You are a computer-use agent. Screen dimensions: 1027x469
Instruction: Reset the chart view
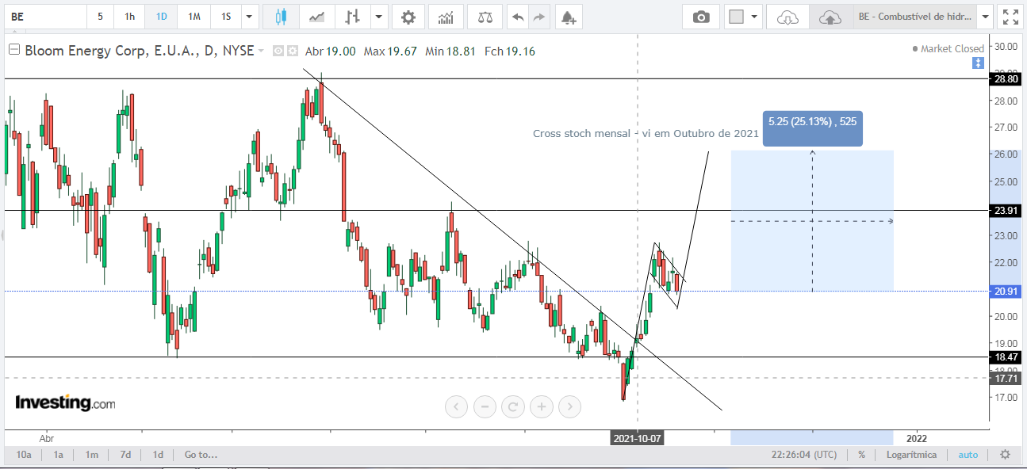tap(513, 407)
